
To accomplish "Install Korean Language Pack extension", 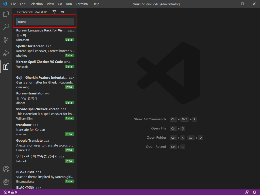I will (70, 40).
